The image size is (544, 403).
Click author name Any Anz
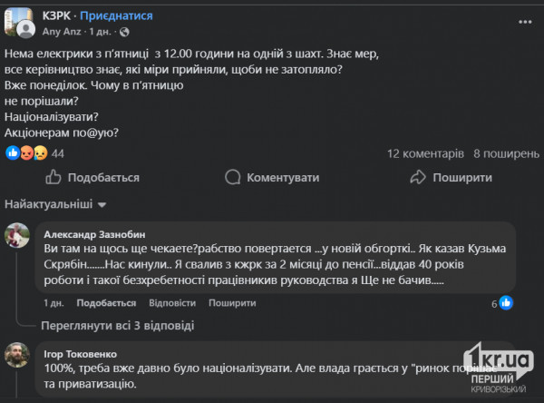62,30
